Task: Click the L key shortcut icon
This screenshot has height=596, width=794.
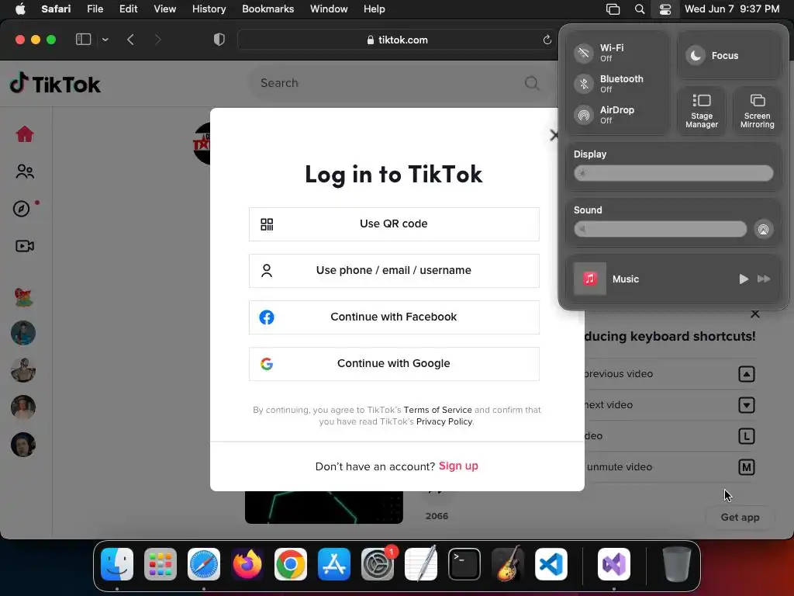Action: pyautogui.click(x=747, y=436)
